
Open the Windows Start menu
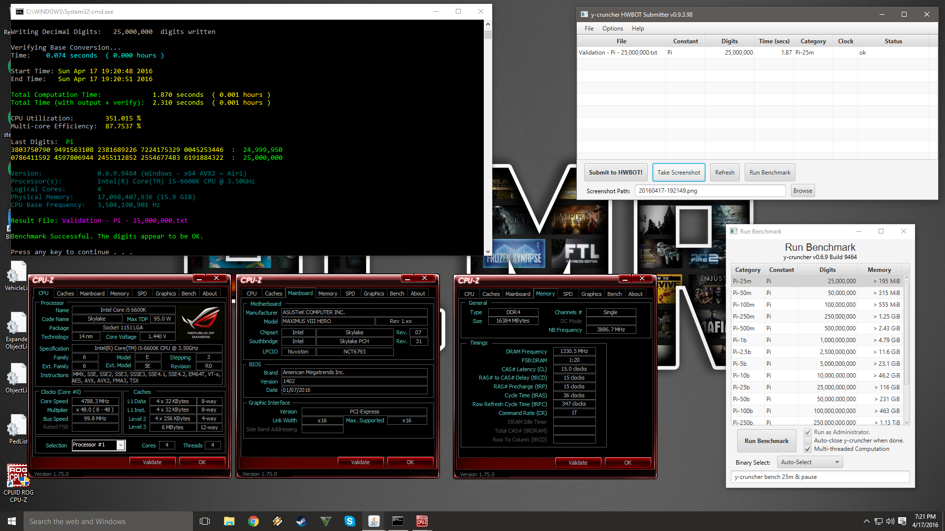pyautogui.click(x=12, y=521)
